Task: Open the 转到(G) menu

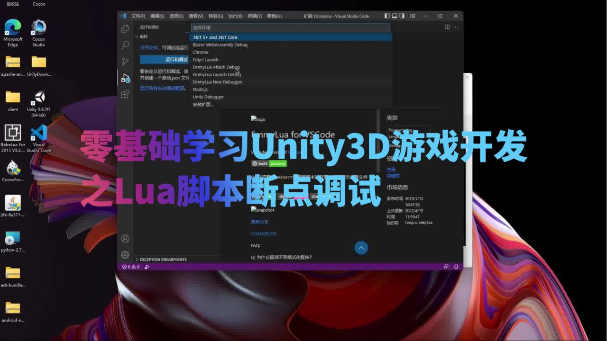Action: [x=216, y=16]
